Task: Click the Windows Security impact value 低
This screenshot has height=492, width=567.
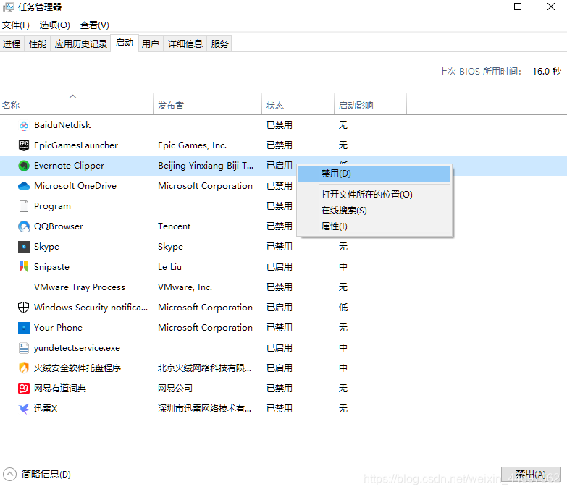Action: click(x=343, y=307)
